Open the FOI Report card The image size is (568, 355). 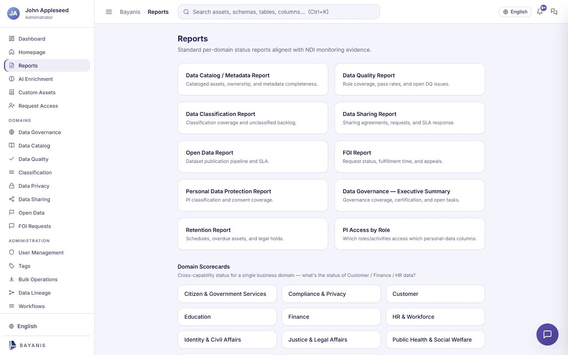[x=410, y=157]
